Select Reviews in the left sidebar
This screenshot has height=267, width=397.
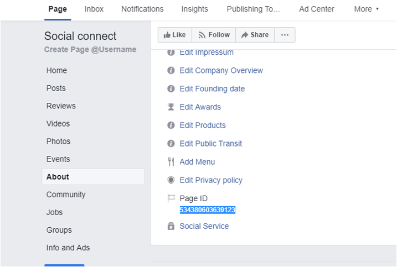(x=61, y=106)
